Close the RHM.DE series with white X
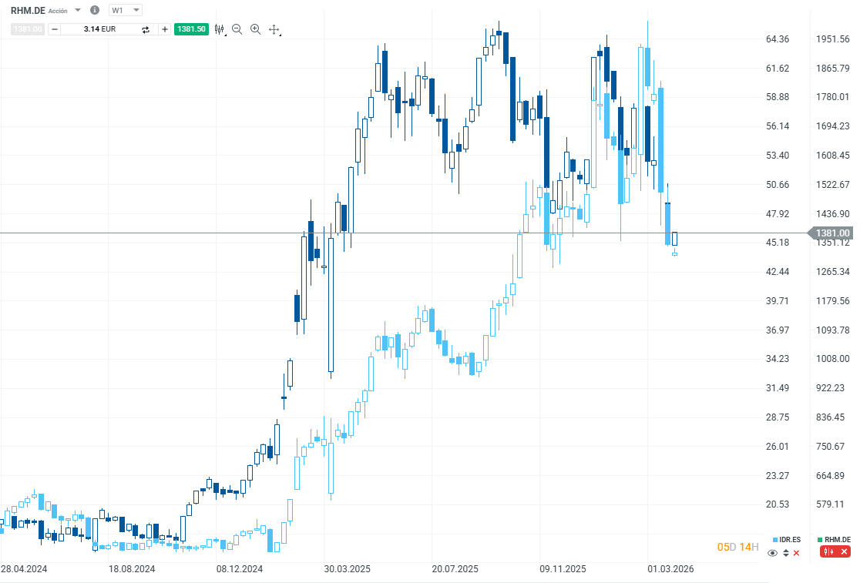Viewport: 860px width, 583px height. tap(845, 551)
